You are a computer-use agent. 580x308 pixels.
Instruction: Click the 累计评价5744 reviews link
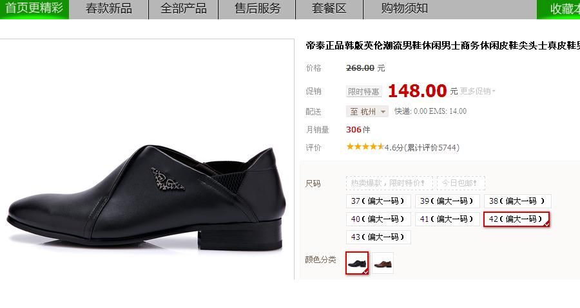point(432,147)
